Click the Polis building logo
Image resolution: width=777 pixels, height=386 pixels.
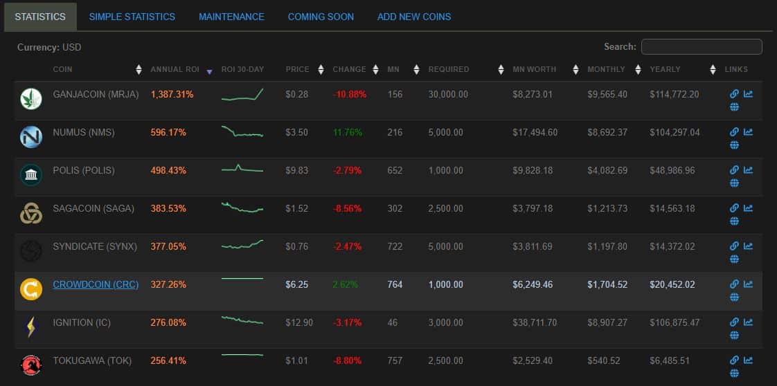(x=31, y=175)
